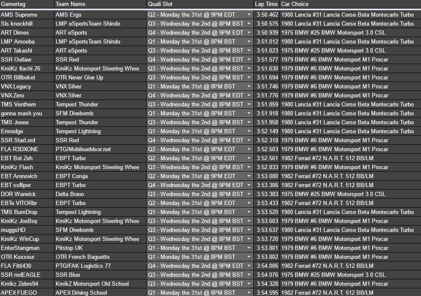421x296 pixels.
Task: Select team cell OTR Never Give Up
Action: 100,77
